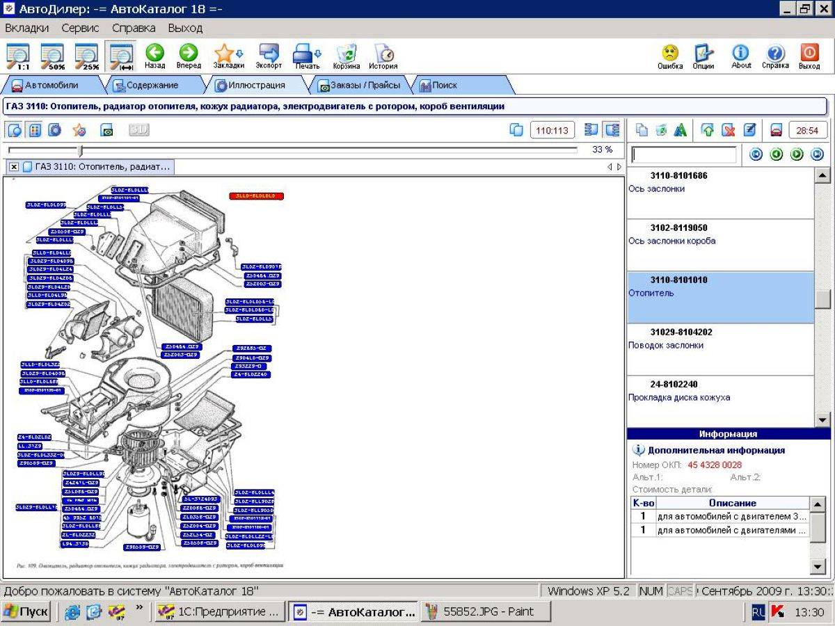Expand the Закладки bookmarks dropdown
Viewport: 835px width, 626px height.
point(240,53)
